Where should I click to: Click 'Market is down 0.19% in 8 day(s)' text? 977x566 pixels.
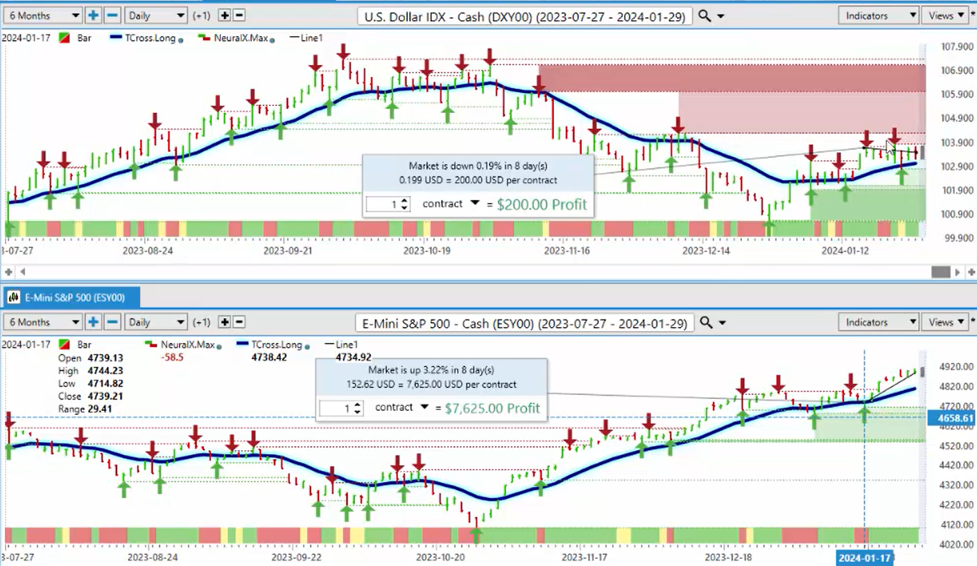point(478,166)
